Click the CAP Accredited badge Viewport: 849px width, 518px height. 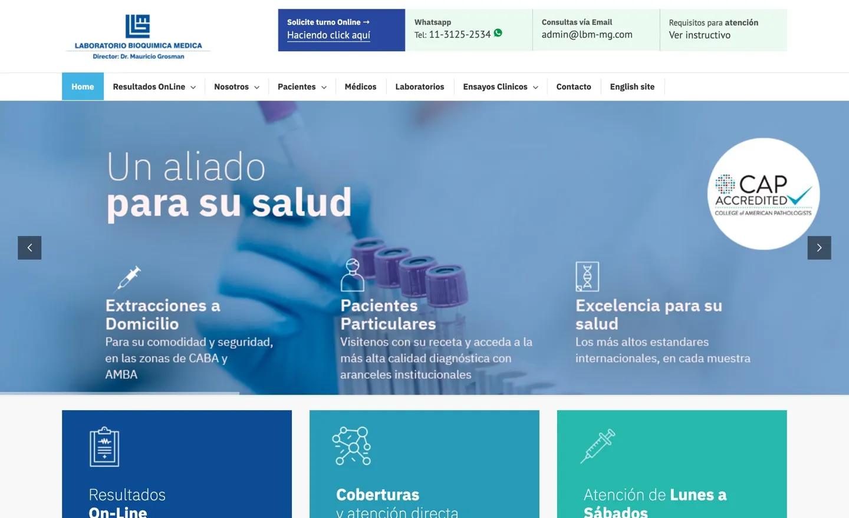(764, 194)
